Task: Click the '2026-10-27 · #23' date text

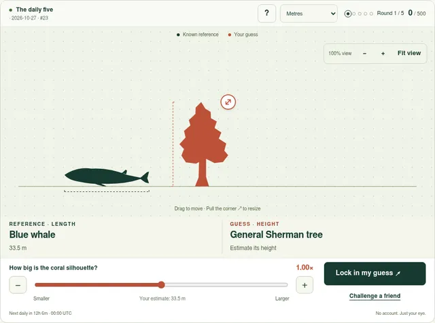Action: coord(29,18)
